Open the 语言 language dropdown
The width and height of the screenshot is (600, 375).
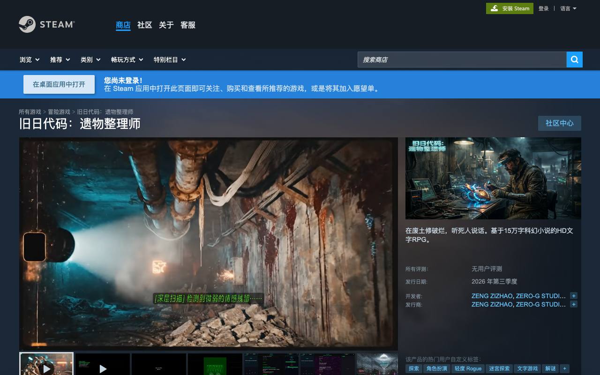coord(568,8)
